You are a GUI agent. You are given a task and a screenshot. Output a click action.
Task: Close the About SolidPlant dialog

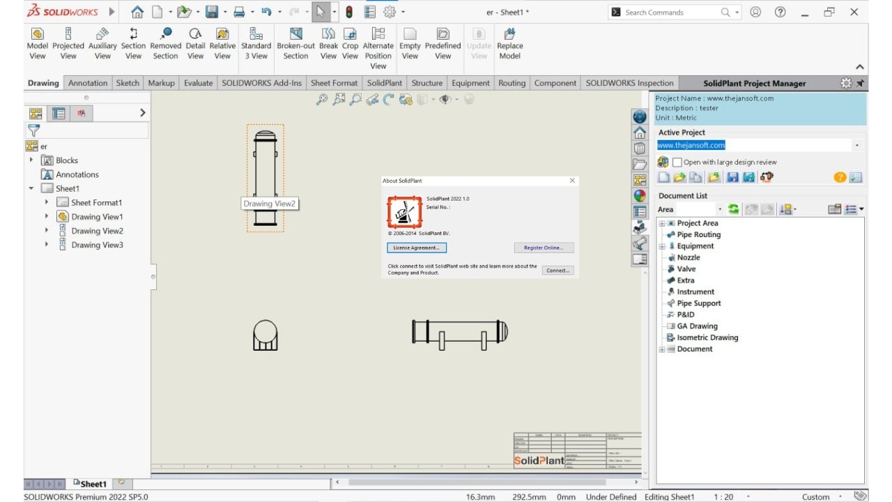click(572, 181)
